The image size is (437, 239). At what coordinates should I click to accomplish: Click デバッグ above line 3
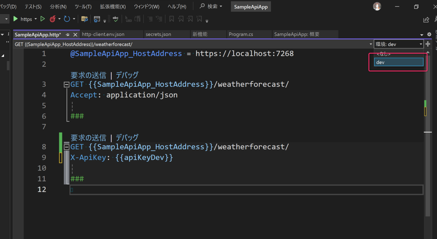127,75
